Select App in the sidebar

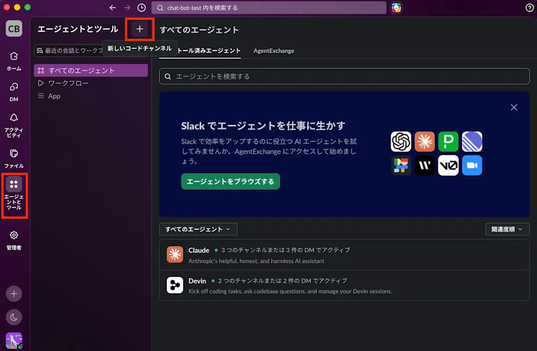point(91,96)
